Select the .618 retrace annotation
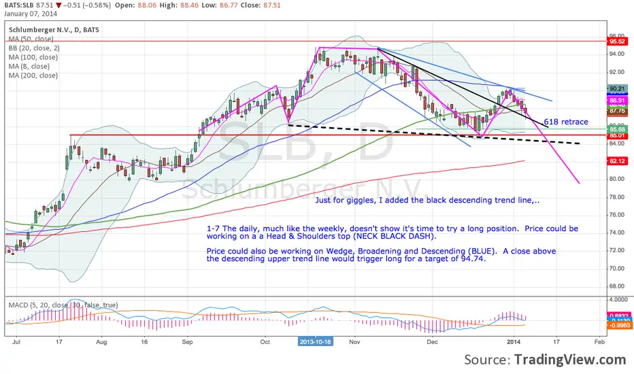634x374 pixels. [566, 122]
